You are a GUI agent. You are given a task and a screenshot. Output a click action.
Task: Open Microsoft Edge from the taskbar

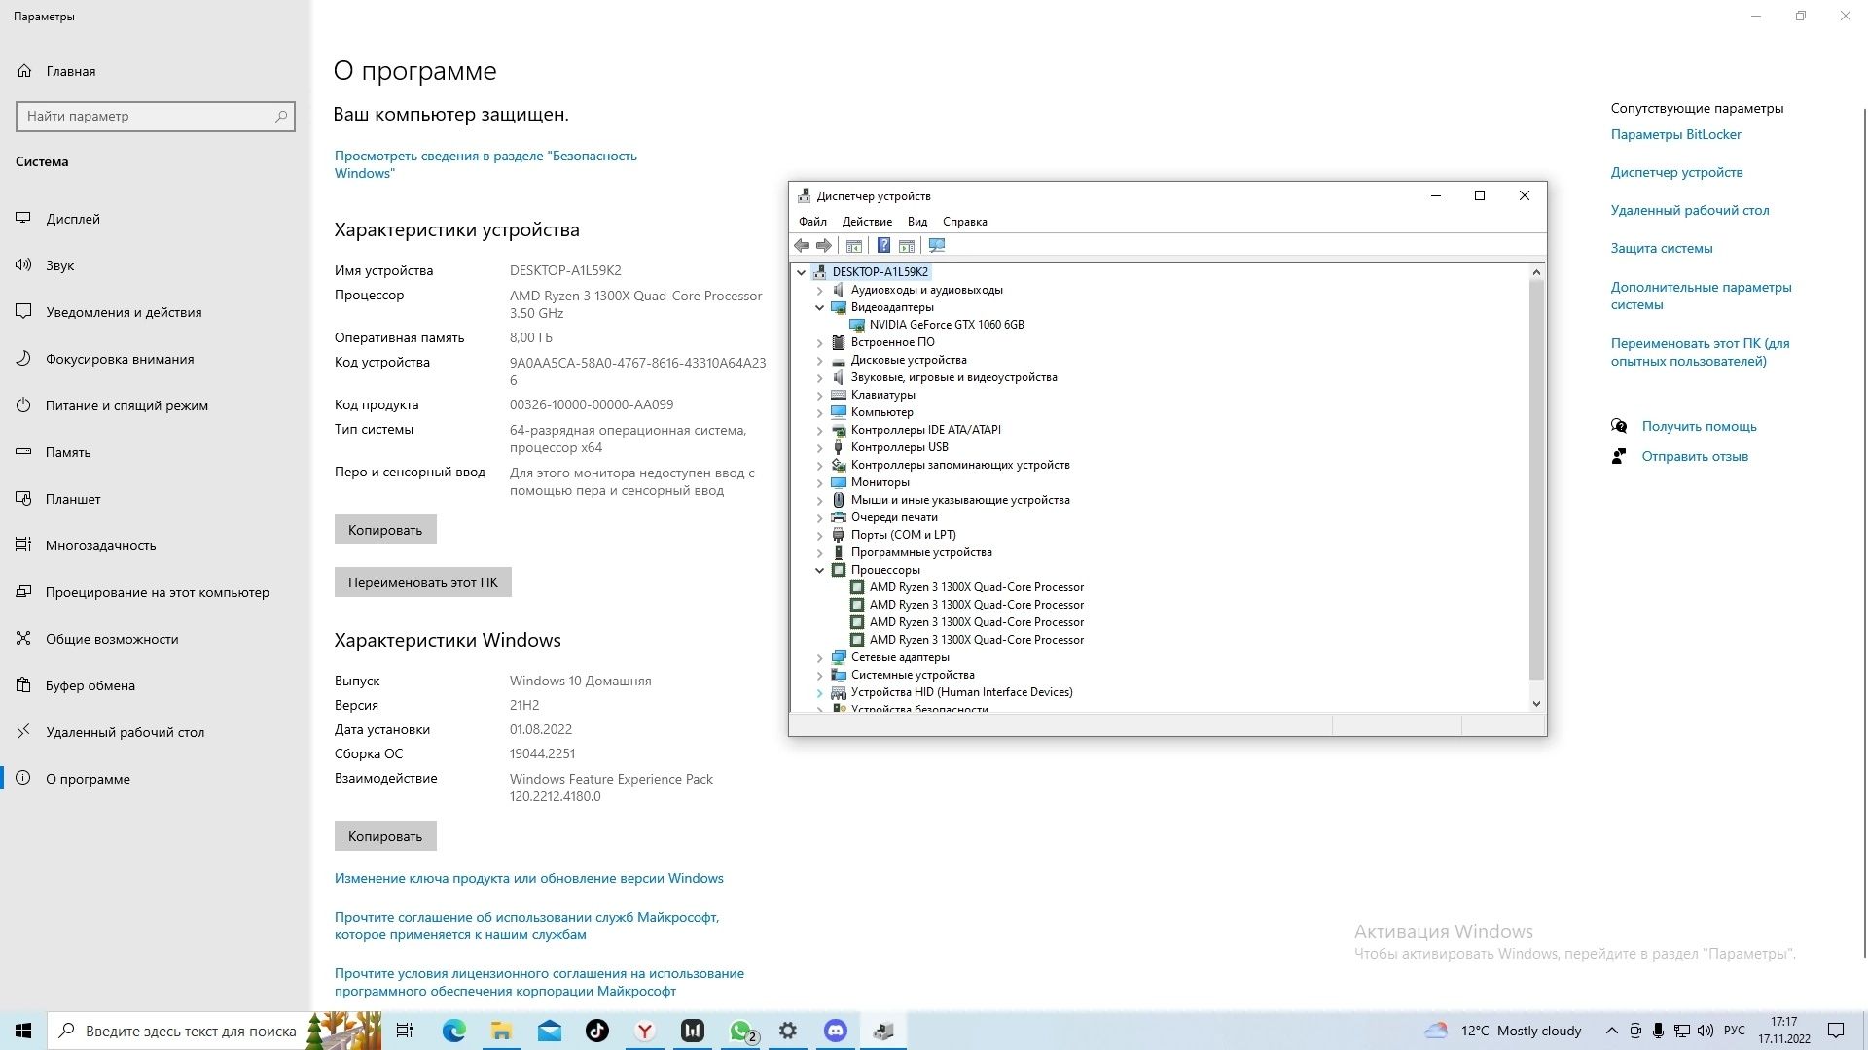pos(454,1031)
